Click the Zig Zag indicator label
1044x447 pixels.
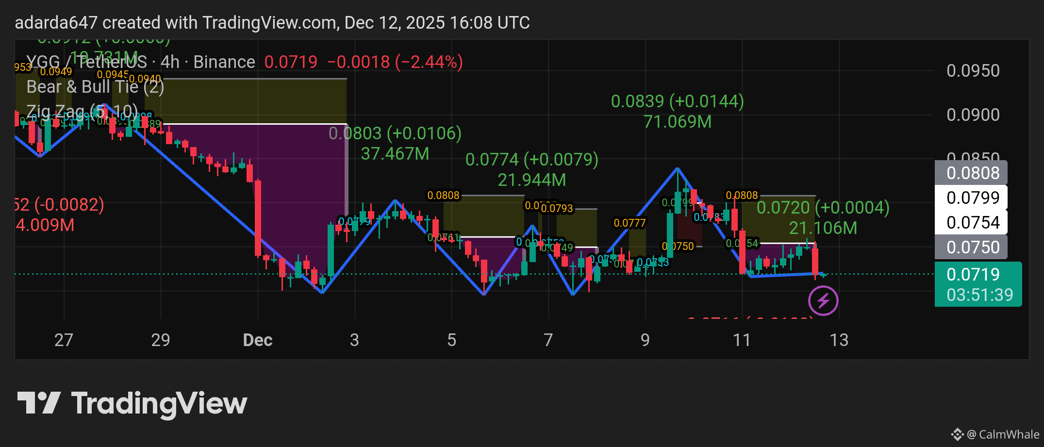tap(82, 112)
